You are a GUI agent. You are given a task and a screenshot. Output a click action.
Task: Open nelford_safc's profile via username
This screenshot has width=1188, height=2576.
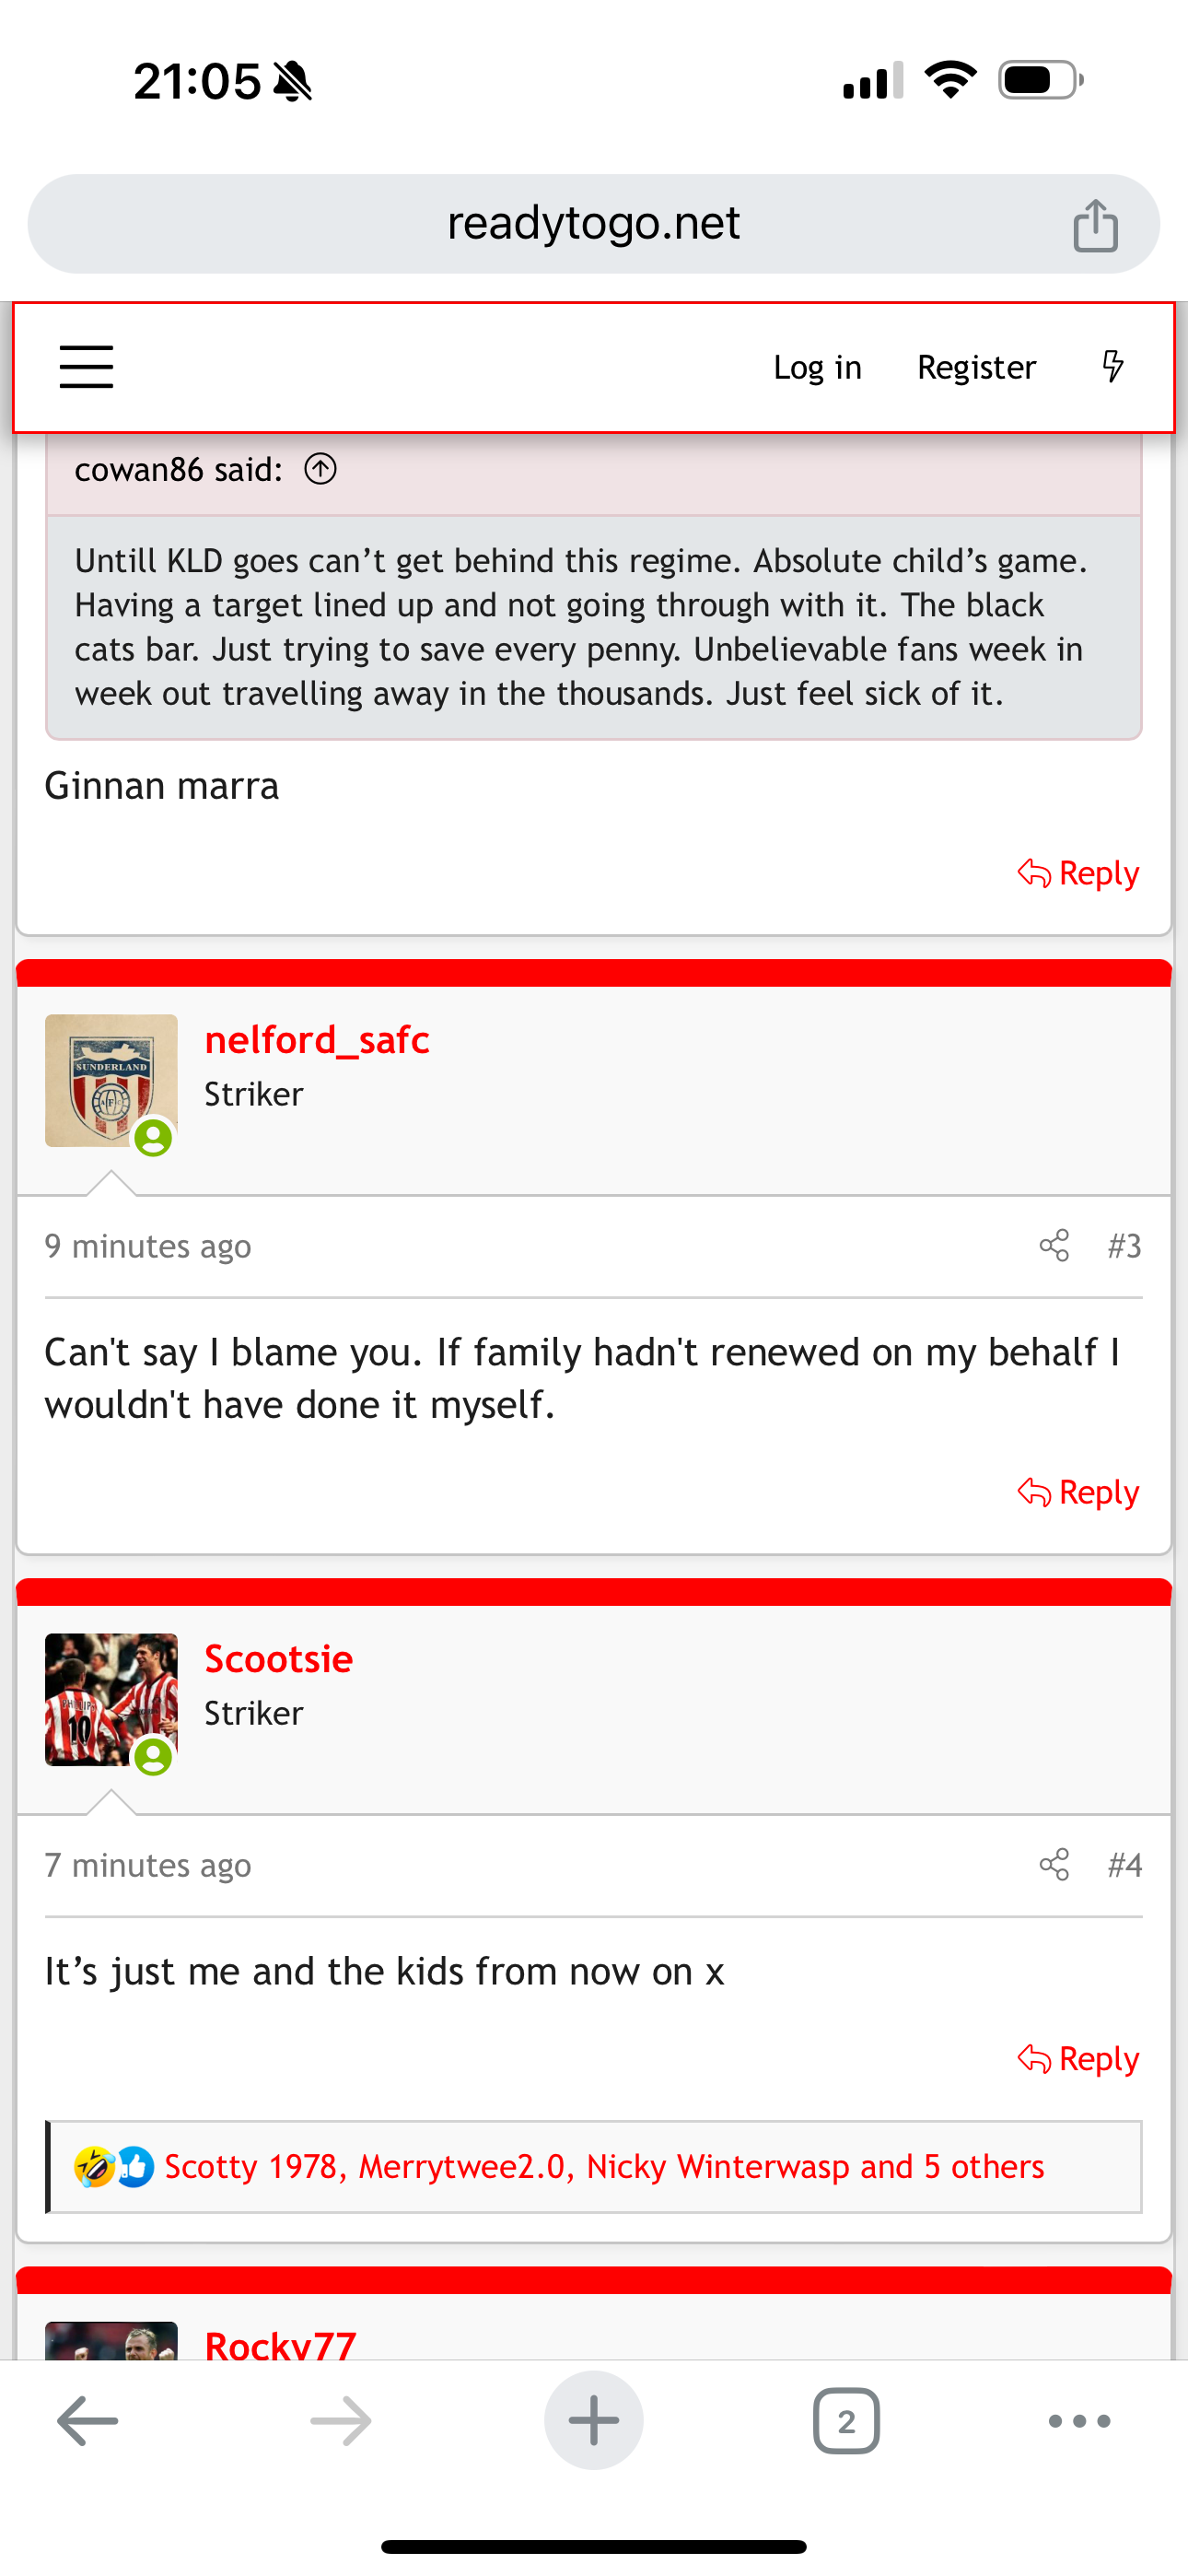[317, 1041]
